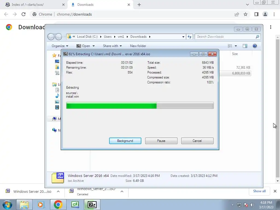The image size is (280, 210).
Task: Select Downloads in the breadcrumb path
Action: pyautogui.click(x=138, y=37)
